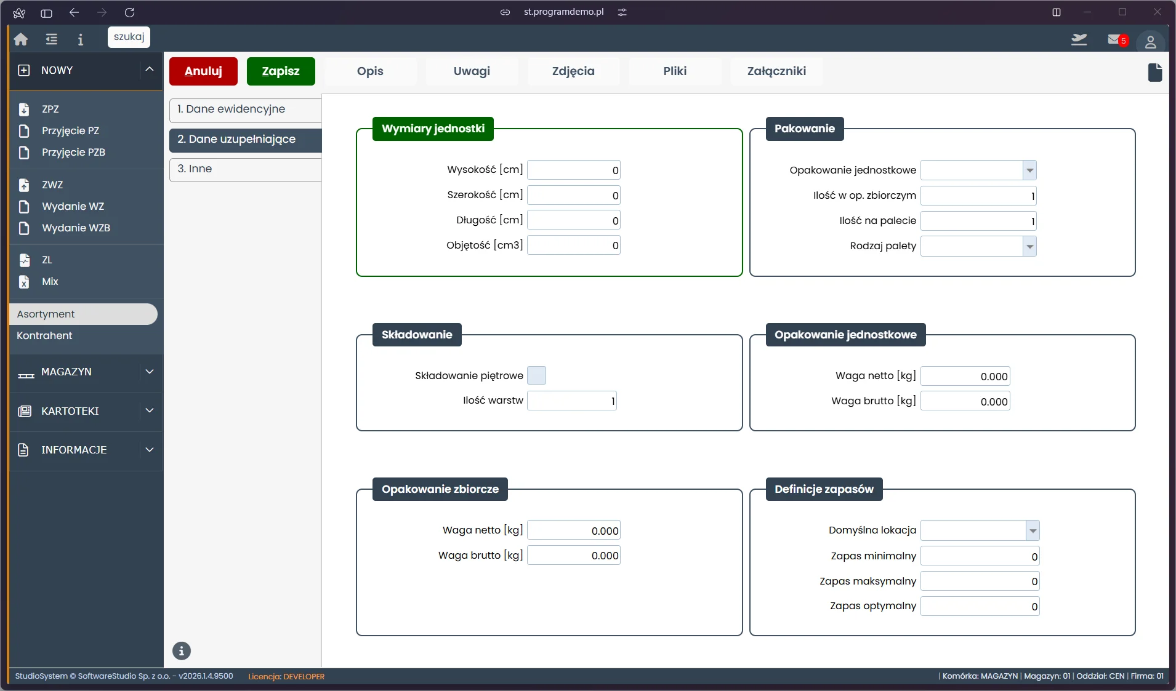Click the Przyjęcie PZ file icon
The image size is (1176, 691).
[24, 130]
